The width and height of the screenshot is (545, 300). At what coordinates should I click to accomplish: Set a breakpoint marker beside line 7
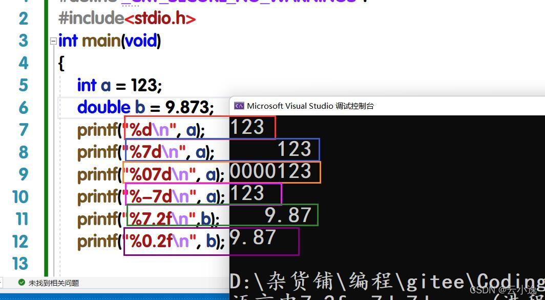click(6, 130)
